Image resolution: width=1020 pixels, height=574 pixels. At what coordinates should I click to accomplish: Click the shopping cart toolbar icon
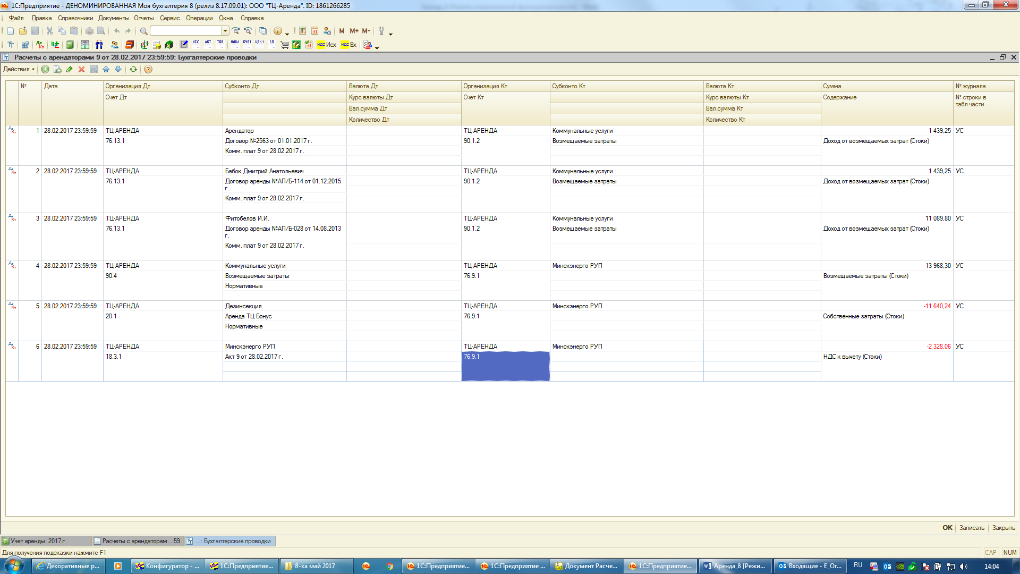(284, 45)
